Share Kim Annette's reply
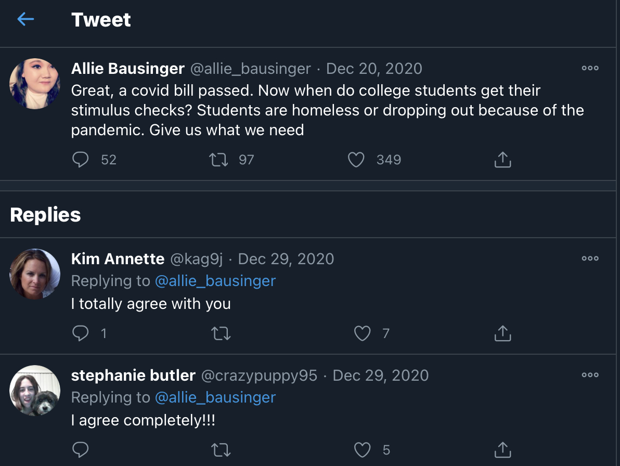620x466 pixels. coord(502,333)
